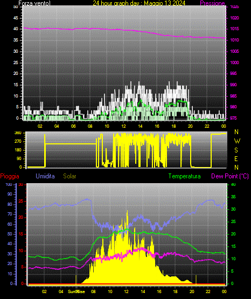Click rain axis value 20
This screenshot has width=251, height=299.
point(21,218)
